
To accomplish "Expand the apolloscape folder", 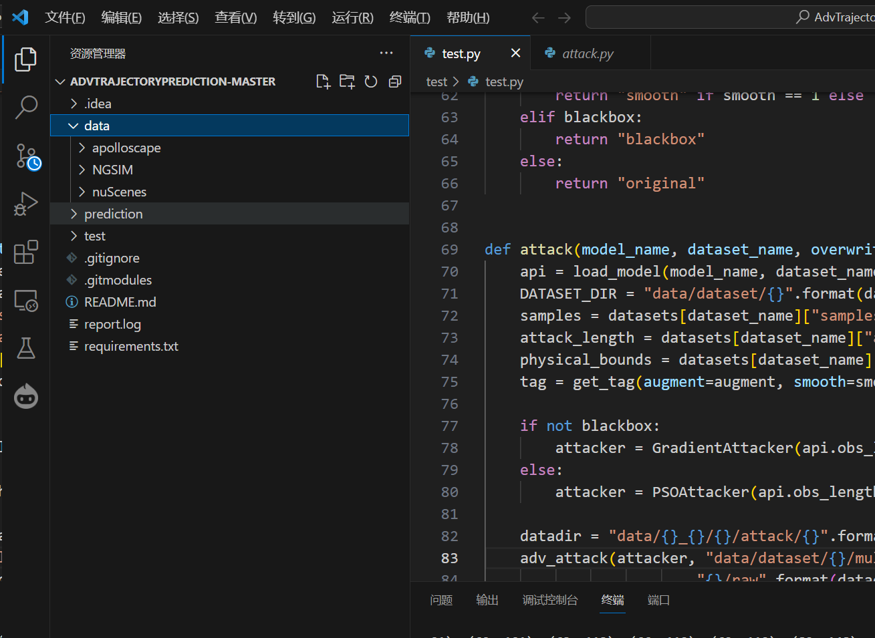I will (82, 148).
